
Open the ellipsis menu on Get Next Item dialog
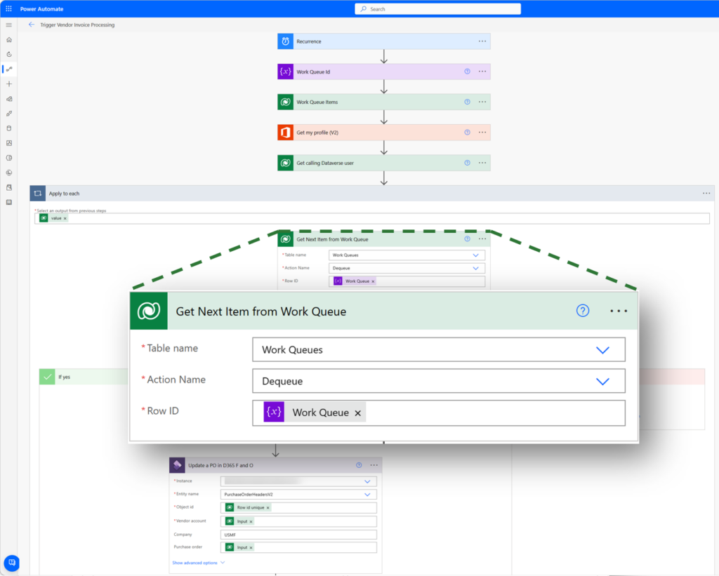coord(618,310)
